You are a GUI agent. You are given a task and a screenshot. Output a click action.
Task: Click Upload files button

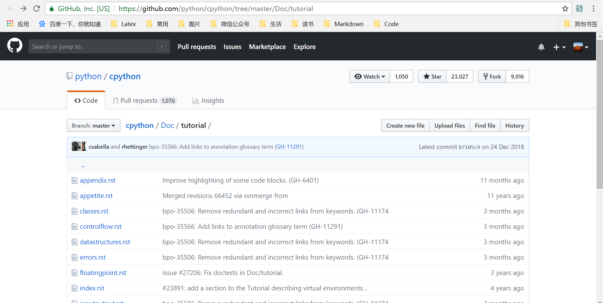[x=450, y=125]
